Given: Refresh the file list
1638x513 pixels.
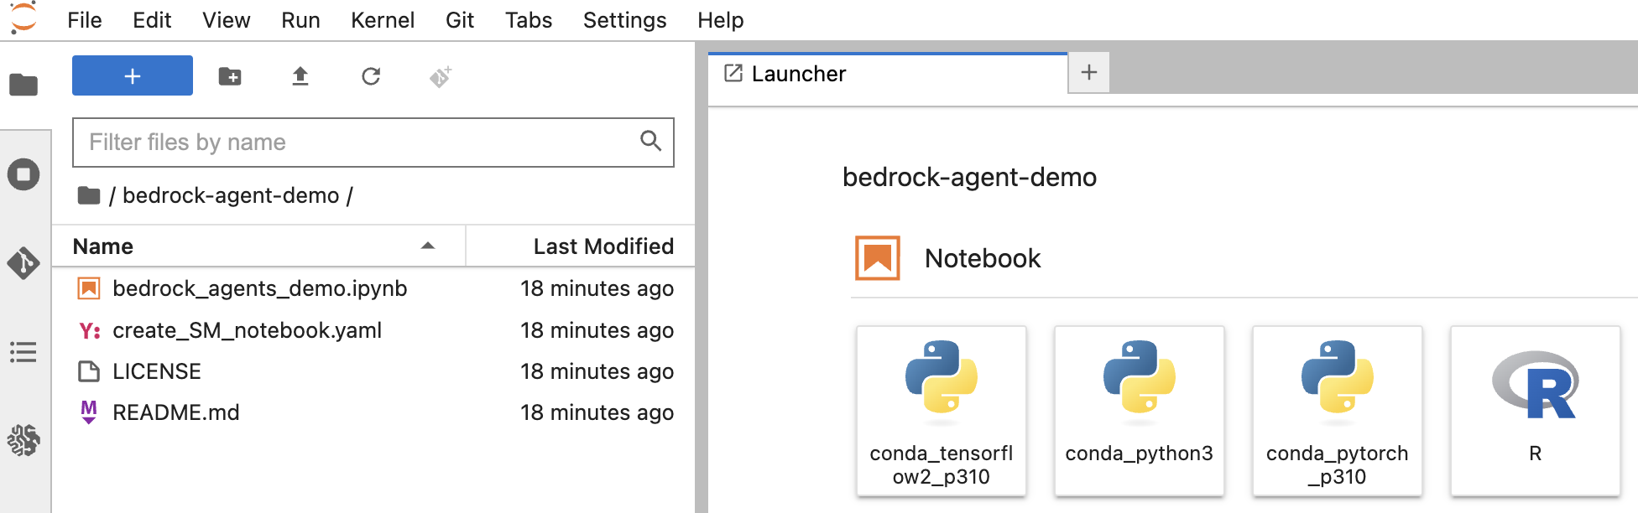Looking at the screenshot, I should [x=371, y=76].
